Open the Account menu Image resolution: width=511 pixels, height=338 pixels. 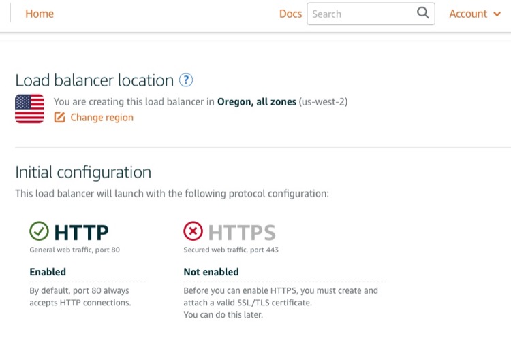tap(474, 14)
